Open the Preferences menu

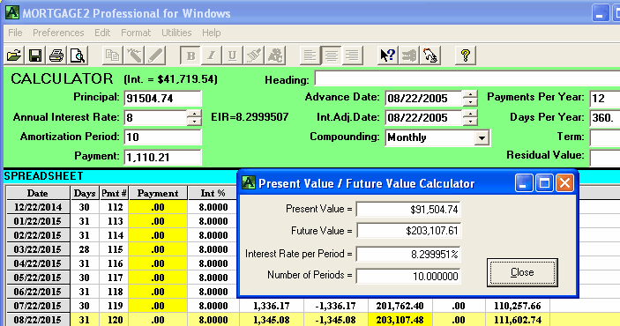[x=58, y=33]
